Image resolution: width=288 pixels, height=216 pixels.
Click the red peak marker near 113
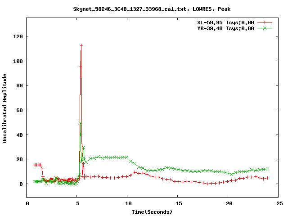(81, 45)
